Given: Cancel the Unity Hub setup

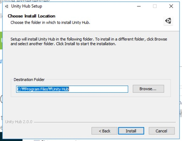Looking at the screenshot, I should click(x=162, y=131).
